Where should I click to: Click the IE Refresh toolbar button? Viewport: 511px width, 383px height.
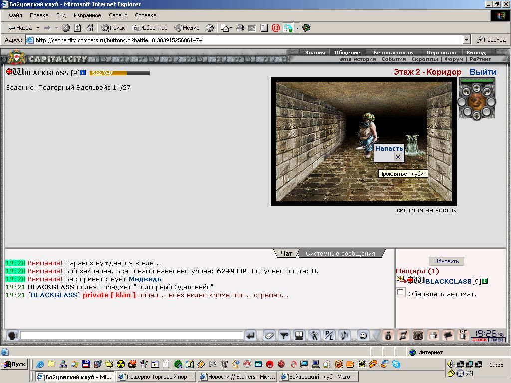coord(77,28)
